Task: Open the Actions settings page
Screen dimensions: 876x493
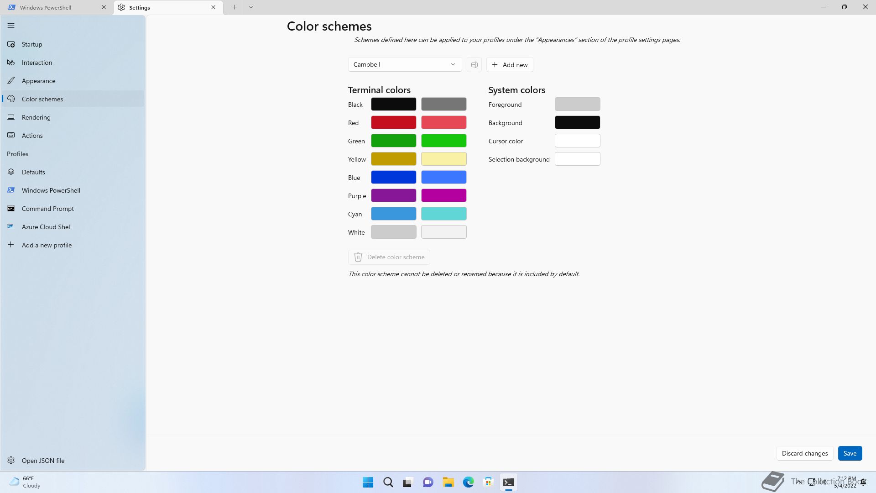Action: 32,136
